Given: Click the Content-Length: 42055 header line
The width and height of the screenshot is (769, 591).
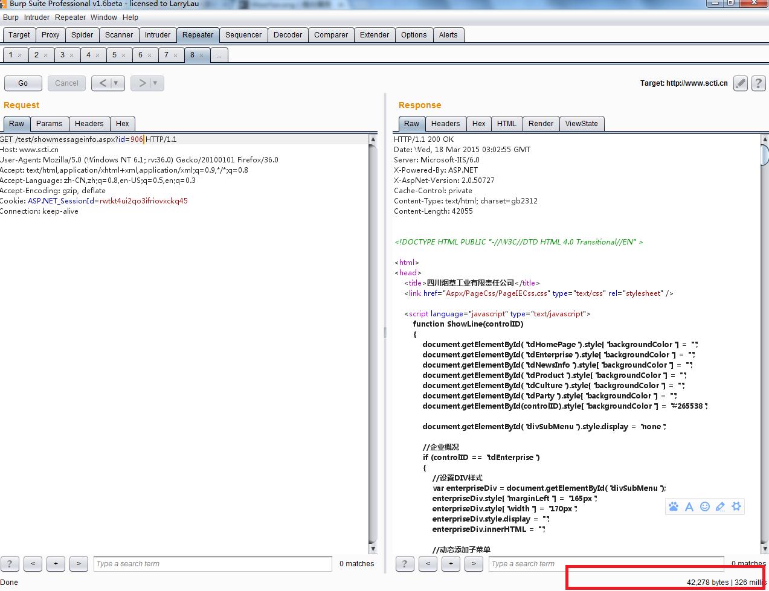Looking at the screenshot, I should pos(433,211).
